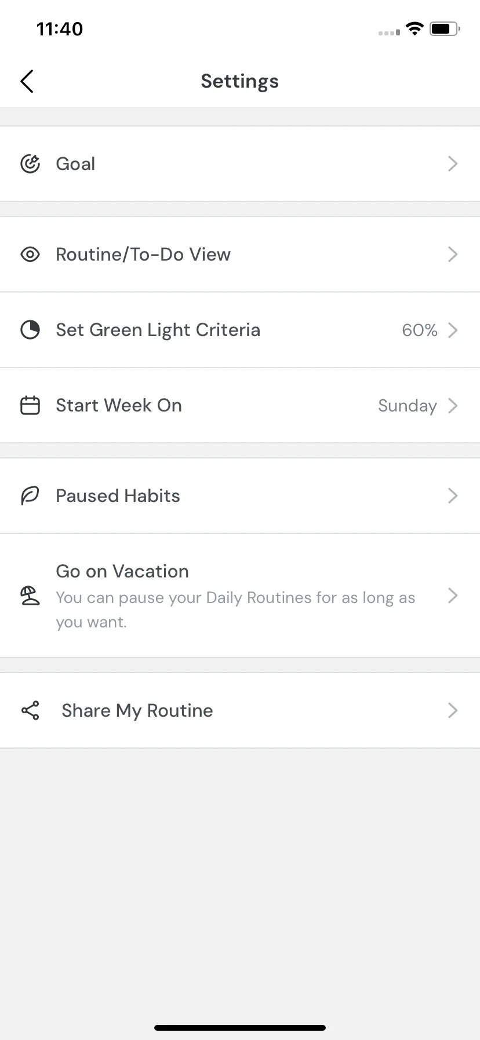Viewport: 480px width, 1040px height.
Task: Tap the vacation description text about Daily Routines
Action: [235, 610]
